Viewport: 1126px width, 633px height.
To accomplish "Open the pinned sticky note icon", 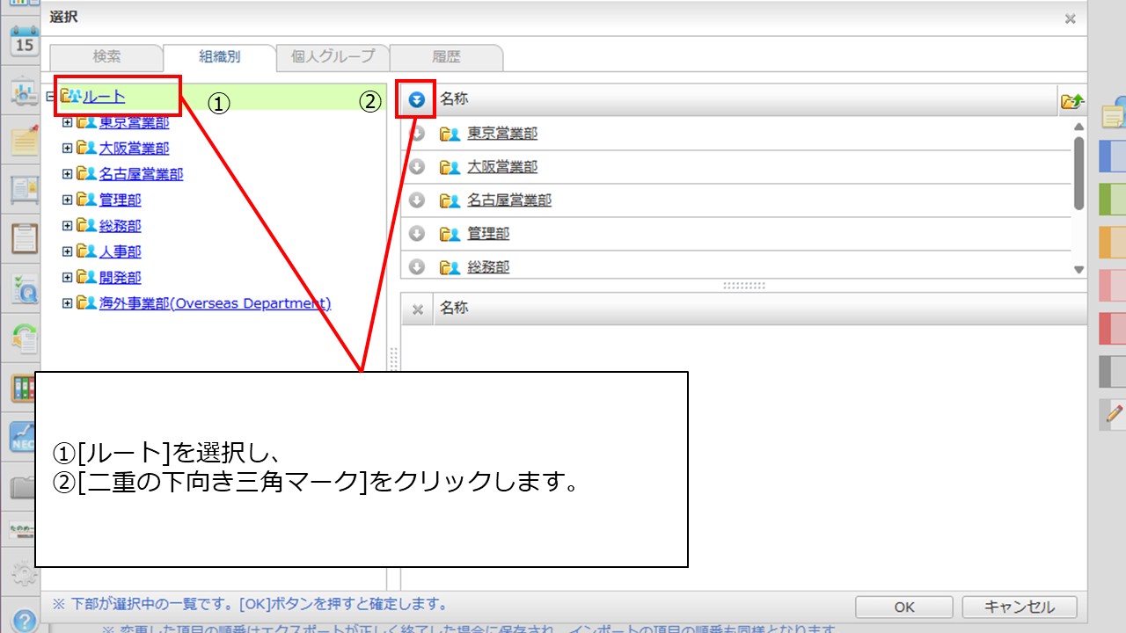I will coord(25,141).
